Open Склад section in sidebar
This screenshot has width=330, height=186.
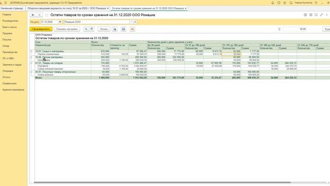(6, 46)
